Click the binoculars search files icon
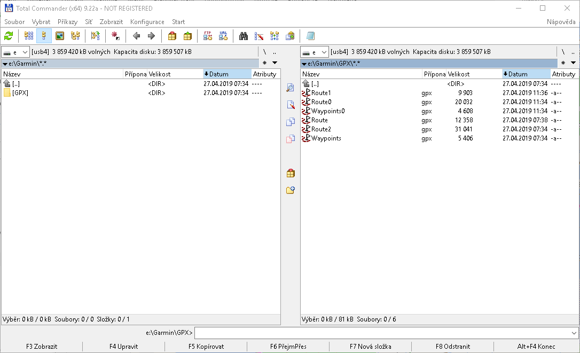Screen dimensions: 580x353 click(x=244, y=36)
